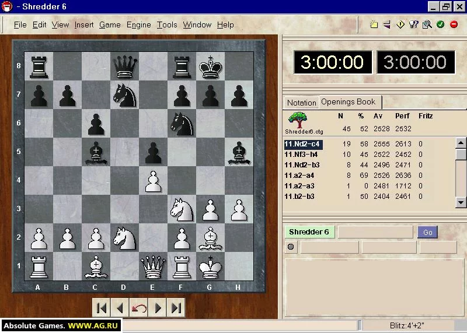Click the red take-back move arrow

pos(139,308)
